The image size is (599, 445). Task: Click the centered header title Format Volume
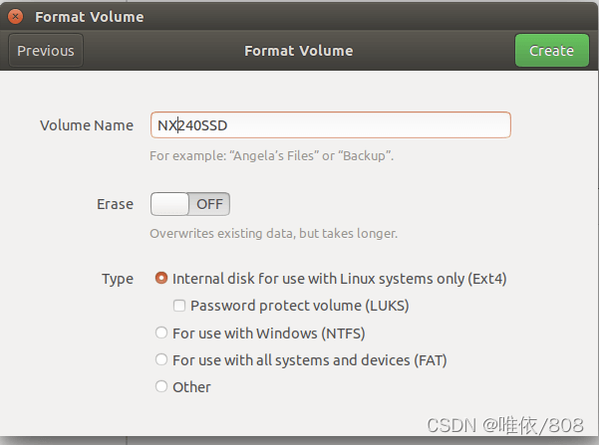[299, 51]
